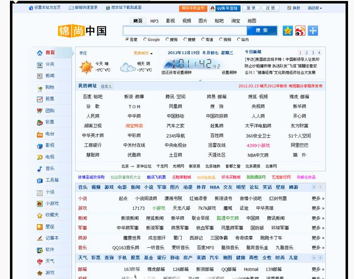The image size is (357, 279).
Task: Go to news page 2
Action: [307, 53]
